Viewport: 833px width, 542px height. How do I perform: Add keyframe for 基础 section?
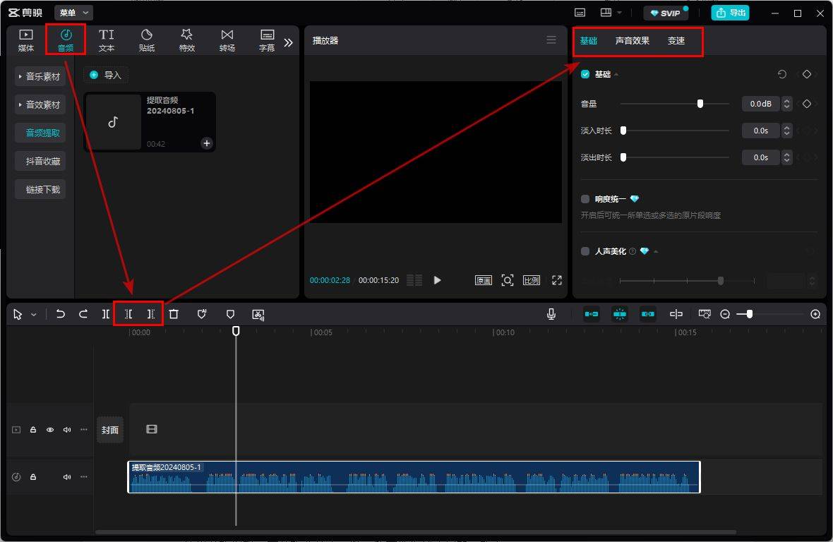[806, 74]
